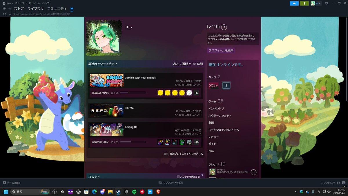Click the taskbar 検索 search box
Image resolution: width=348 pixels, height=196 pixels.
pos(30,192)
